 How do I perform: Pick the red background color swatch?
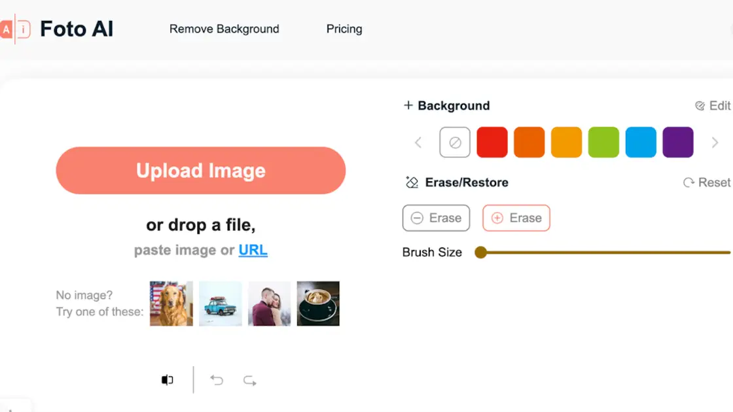point(492,143)
